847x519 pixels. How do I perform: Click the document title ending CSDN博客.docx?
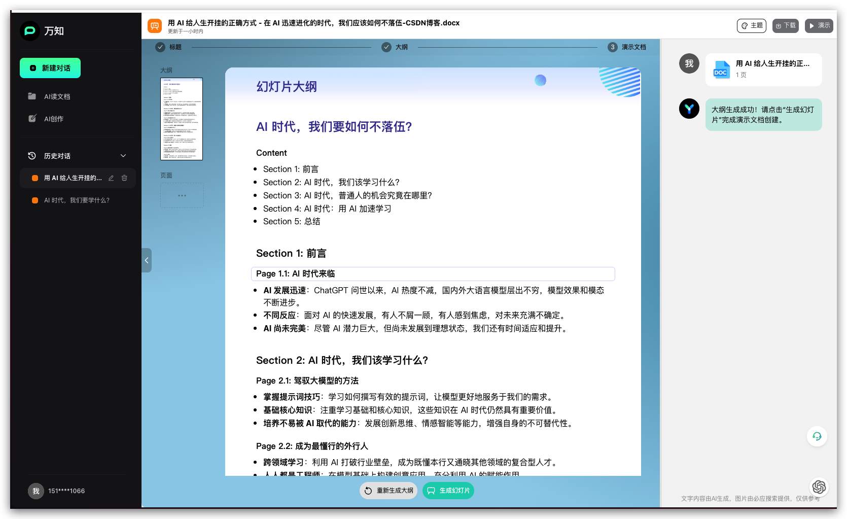(313, 23)
